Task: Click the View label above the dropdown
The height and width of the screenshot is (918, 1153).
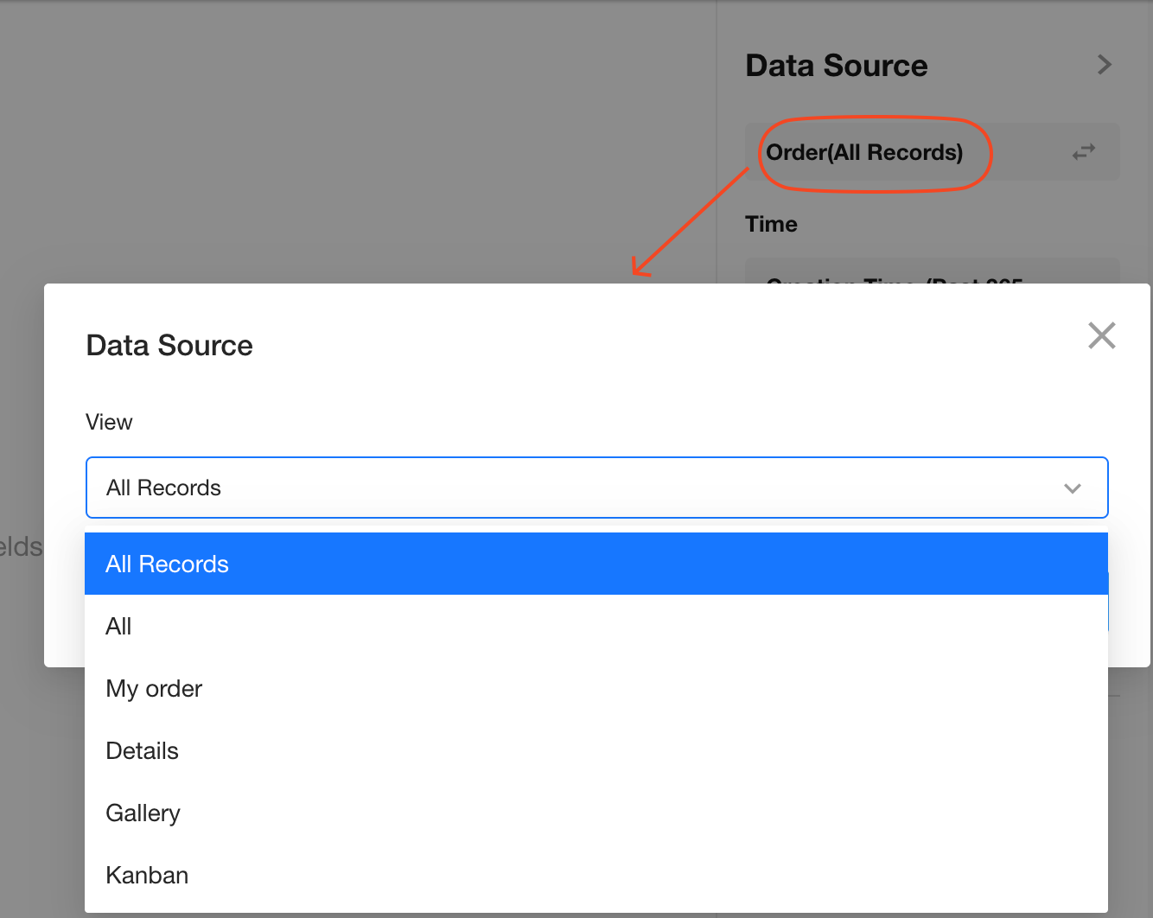Action: pos(109,422)
